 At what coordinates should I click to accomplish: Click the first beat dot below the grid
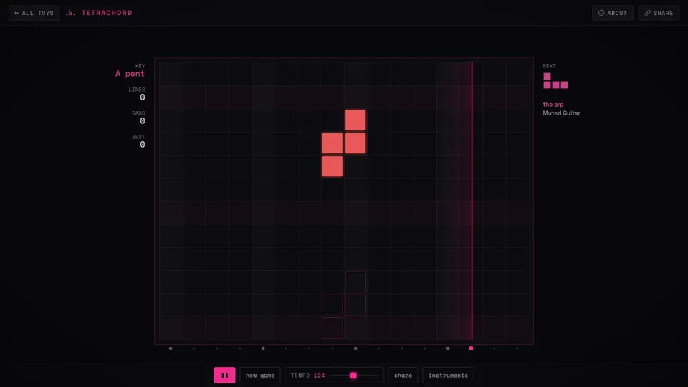coord(171,348)
